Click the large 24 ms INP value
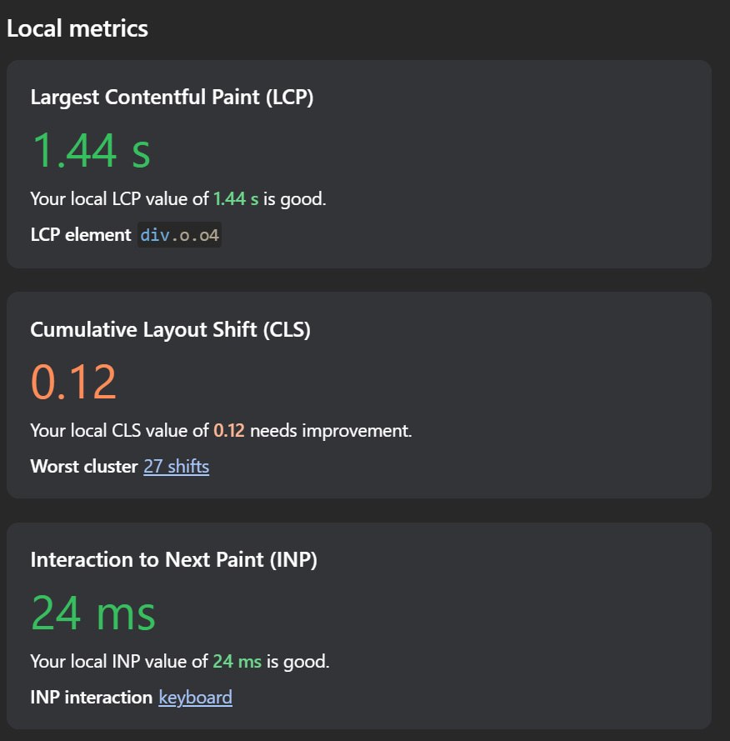This screenshot has height=741, width=730. pos(93,613)
